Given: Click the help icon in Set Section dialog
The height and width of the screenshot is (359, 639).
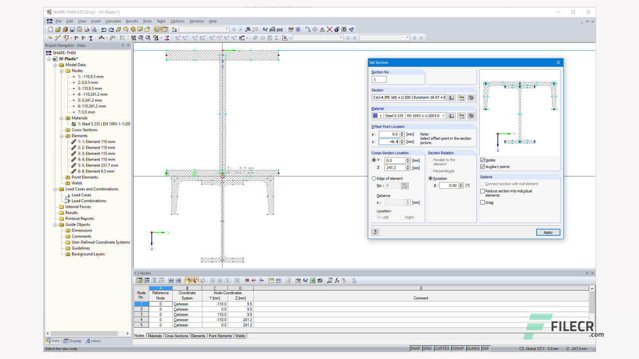Looking at the screenshot, I should tap(375, 232).
